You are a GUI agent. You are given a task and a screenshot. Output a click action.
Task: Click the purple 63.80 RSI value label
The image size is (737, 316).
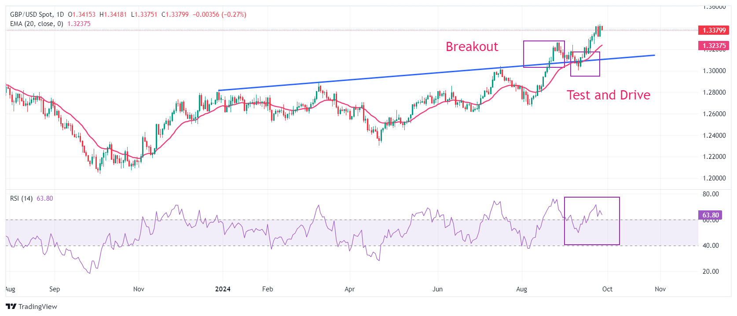coord(710,215)
